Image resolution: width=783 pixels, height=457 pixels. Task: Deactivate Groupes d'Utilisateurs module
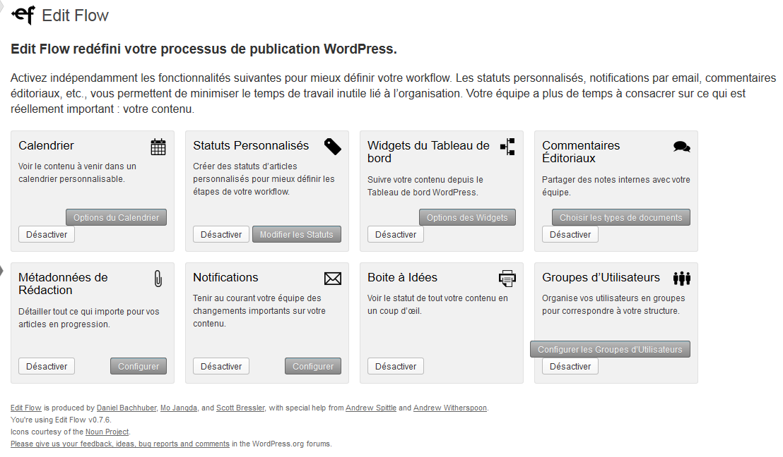pyautogui.click(x=570, y=366)
